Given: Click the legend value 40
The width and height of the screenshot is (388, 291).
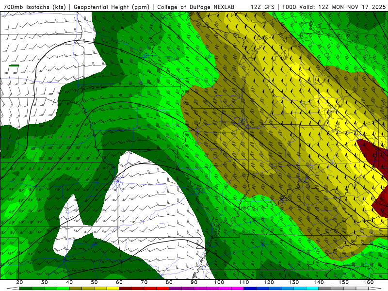Looking at the screenshot, I should (x=69, y=282).
